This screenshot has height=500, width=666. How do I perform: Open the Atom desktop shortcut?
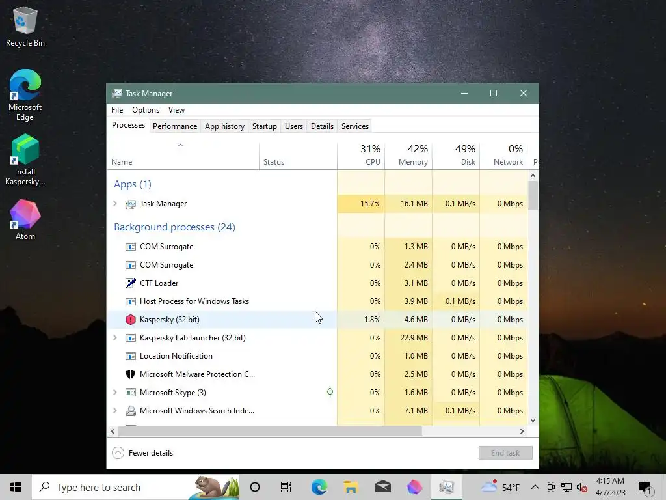(25, 219)
